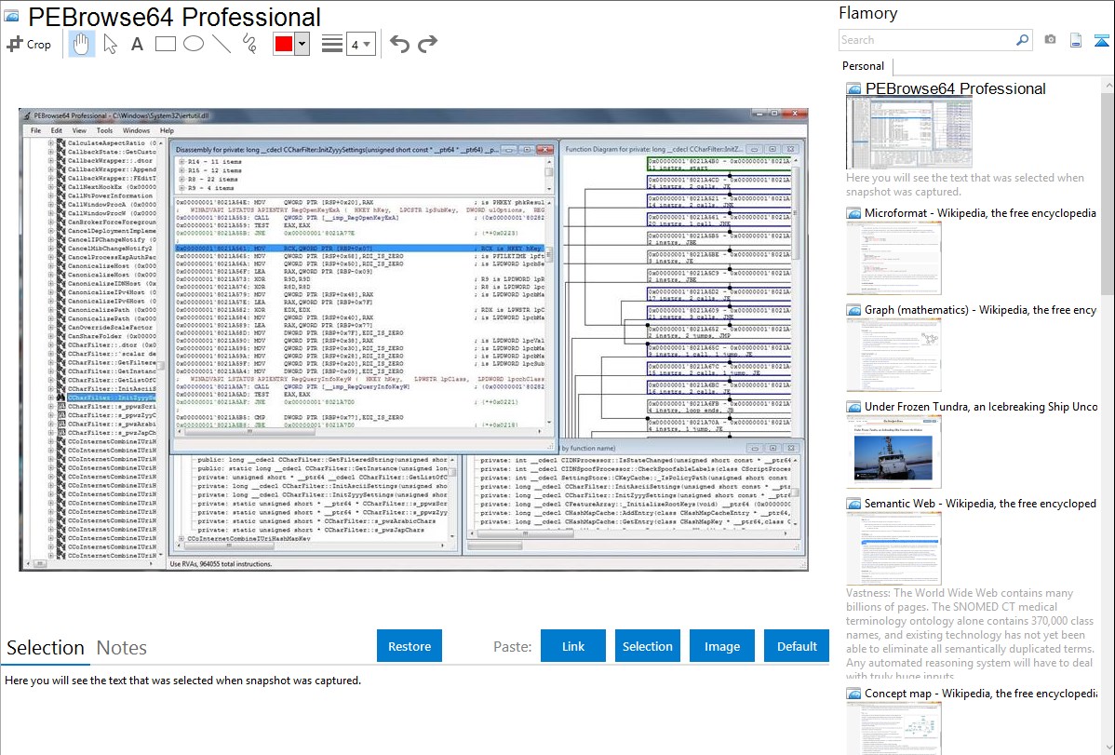Click the red color swatch
1115x755 pixels.
(x=284, y=44)
